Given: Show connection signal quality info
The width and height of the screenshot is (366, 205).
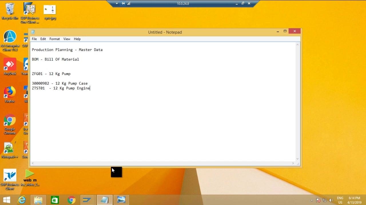Looking at the screenshot, I should coord(129,3).
